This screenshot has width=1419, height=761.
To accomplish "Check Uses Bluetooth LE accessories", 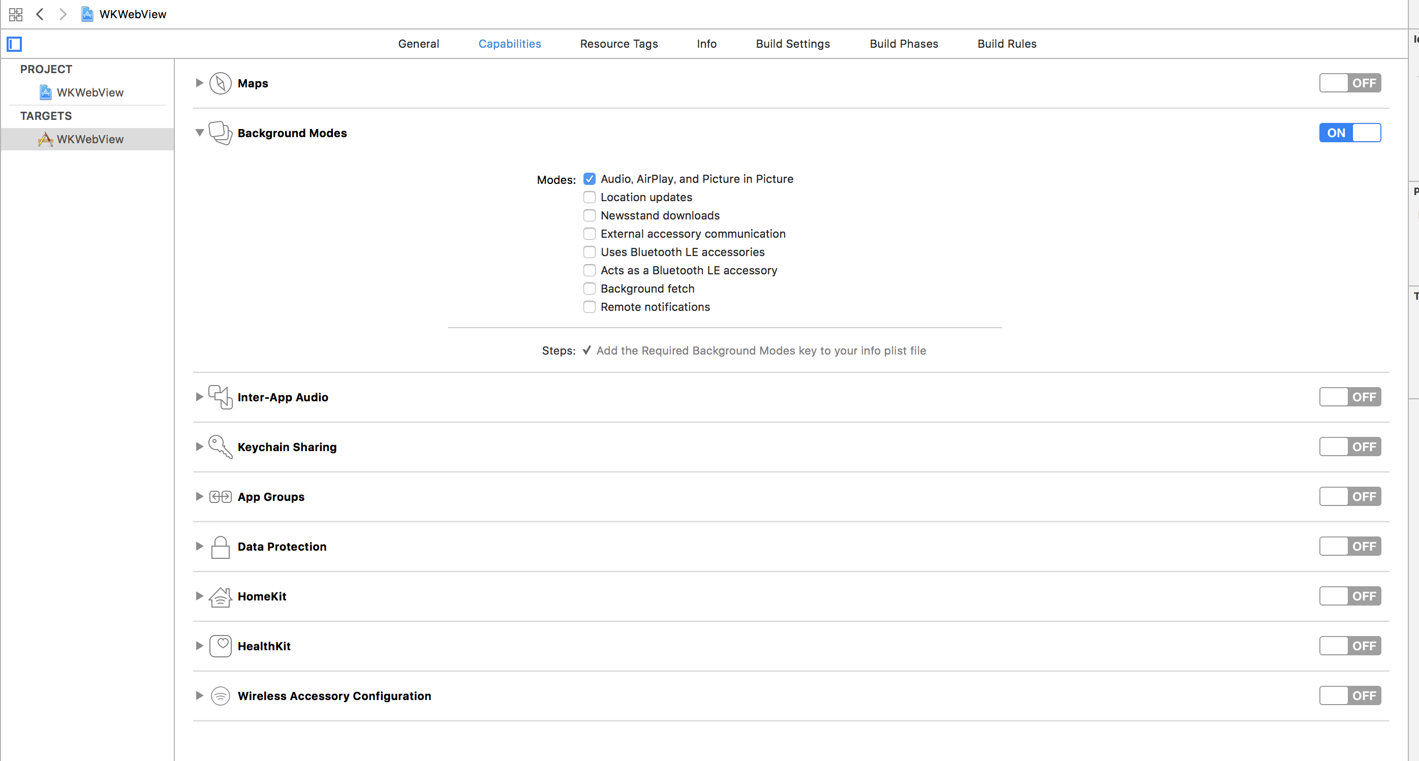I will tap(590, 252).
